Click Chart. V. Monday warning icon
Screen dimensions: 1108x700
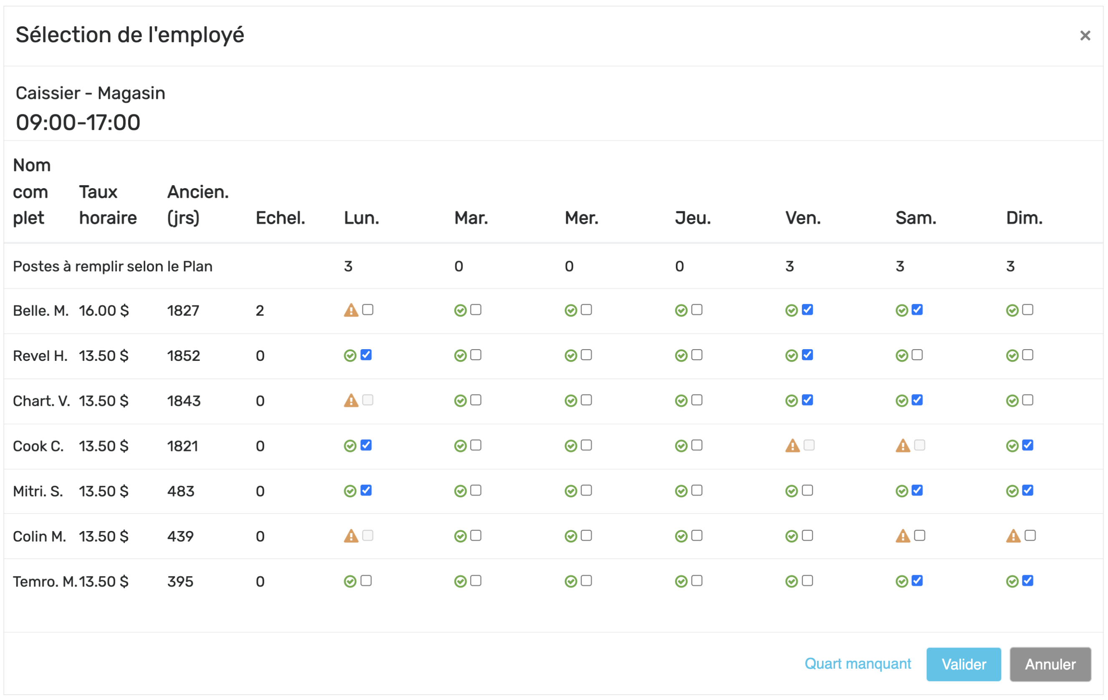pyautogui.click(x=351, y=400)
